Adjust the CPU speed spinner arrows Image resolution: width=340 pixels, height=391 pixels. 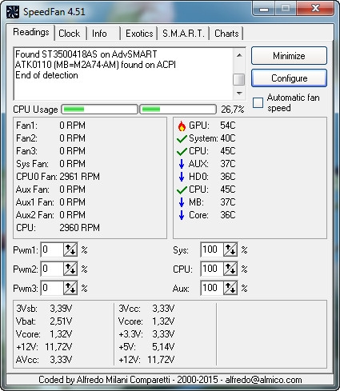click(x=230, y=269)
